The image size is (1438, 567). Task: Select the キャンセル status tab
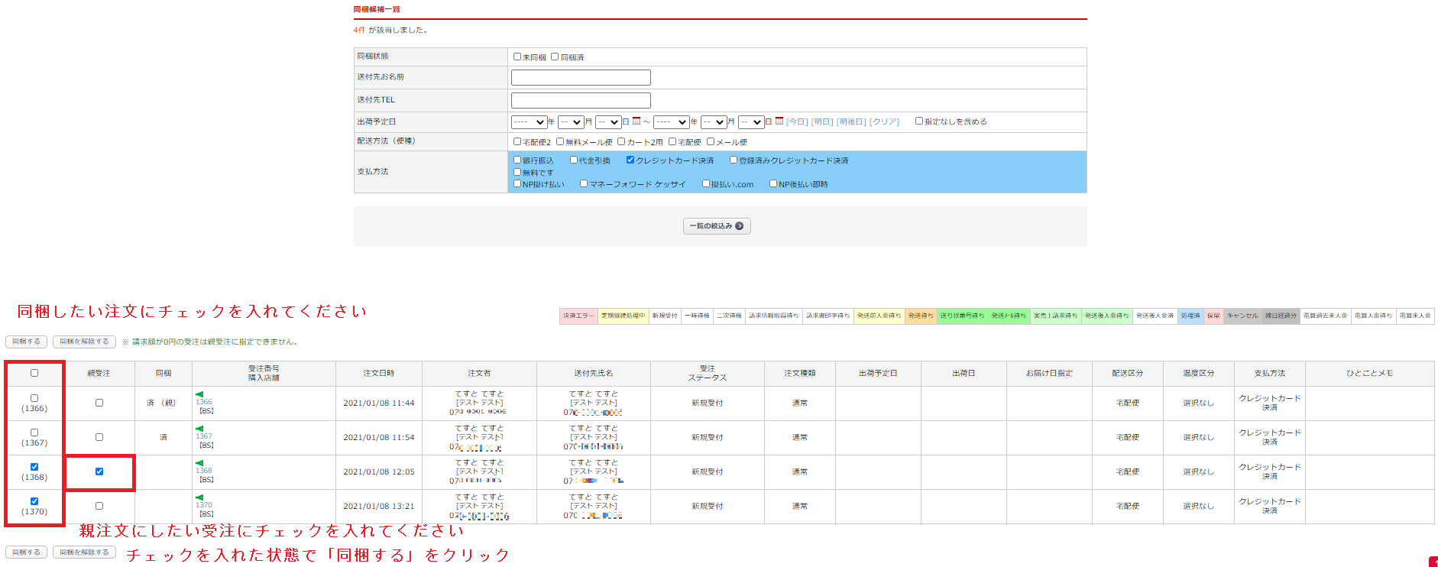pyautogui.click(x=1242, y=316)
